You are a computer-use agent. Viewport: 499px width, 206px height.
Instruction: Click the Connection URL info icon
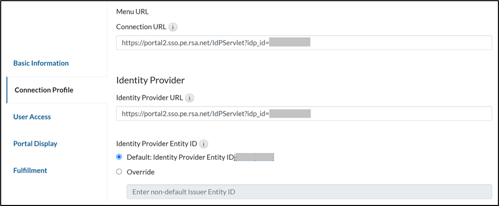pyautogui.click(x=173, y=27)
